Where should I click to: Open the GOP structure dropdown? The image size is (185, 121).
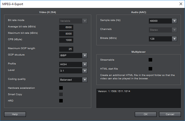[x=73, y=55]
